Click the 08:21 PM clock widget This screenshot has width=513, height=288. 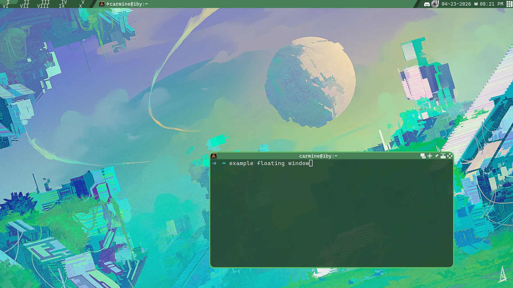click(491, 4)
